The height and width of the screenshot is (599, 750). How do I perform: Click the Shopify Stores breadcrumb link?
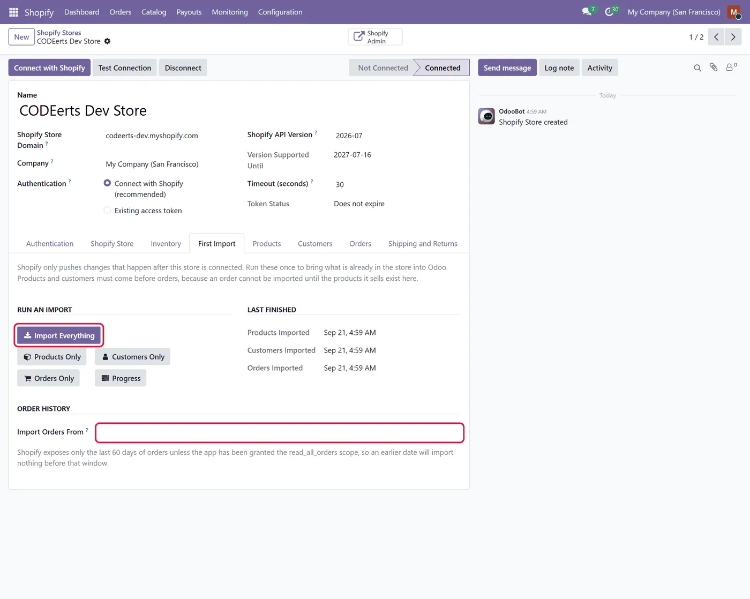[59, 33]
